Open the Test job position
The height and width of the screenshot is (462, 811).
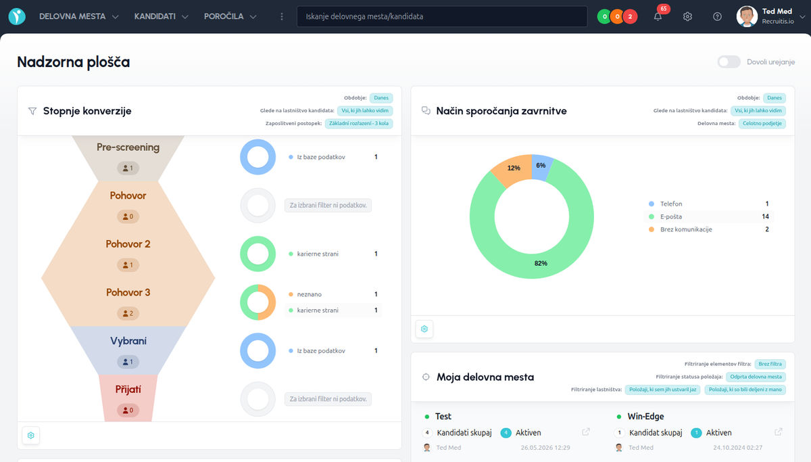[x=443, y=417]
